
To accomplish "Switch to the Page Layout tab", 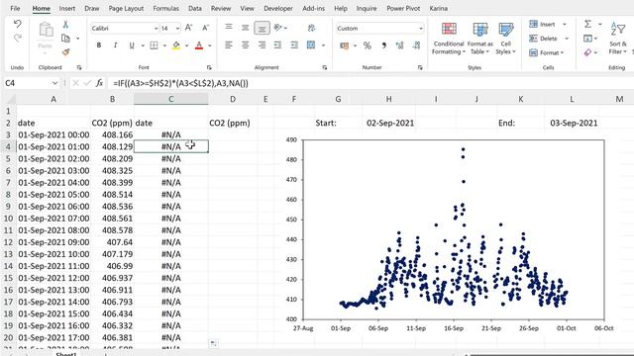I will tap(126, 8).
